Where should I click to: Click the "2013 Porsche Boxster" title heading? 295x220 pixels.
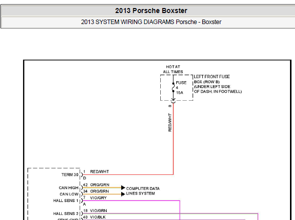tap(151, 11)
